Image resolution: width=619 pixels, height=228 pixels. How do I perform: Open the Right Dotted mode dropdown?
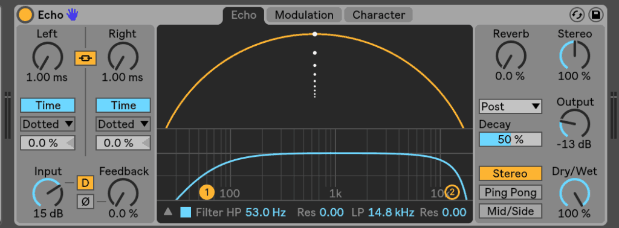(123, 124)
